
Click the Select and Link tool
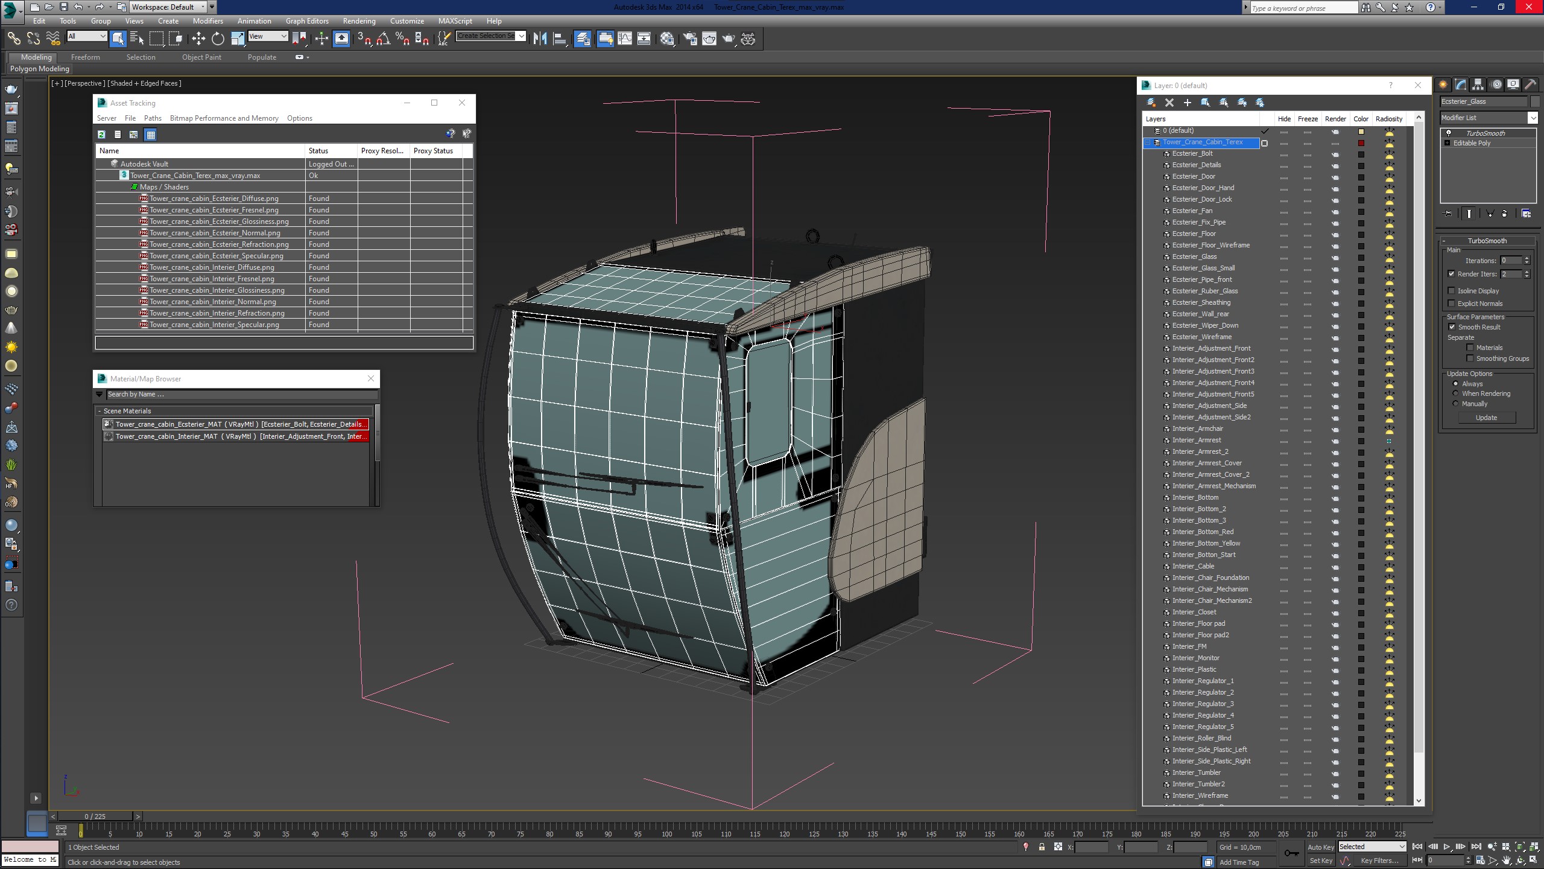pyautogui.click(x=13, y=39)
